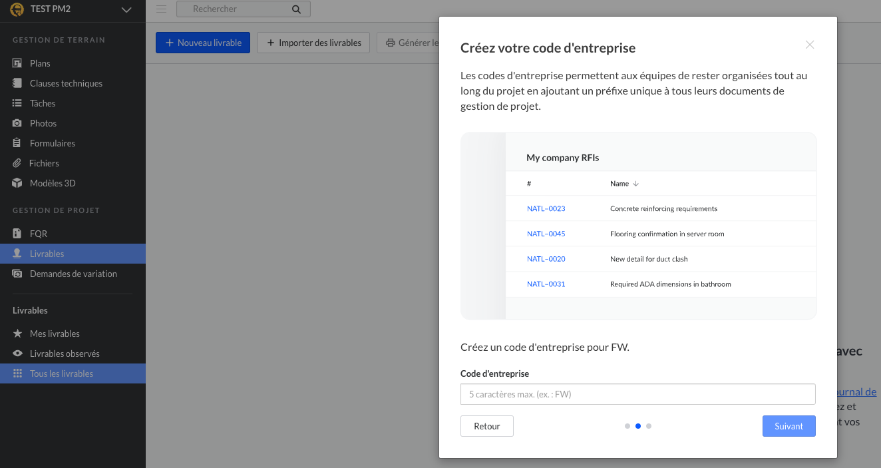Image resolution: width=881 pixels, height=468 pixels.
Task: Click the NATL–0031 link in example
Action: 546,284
